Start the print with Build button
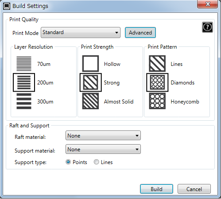Screen dimensions: 221x199 click(x=156, y=189)
